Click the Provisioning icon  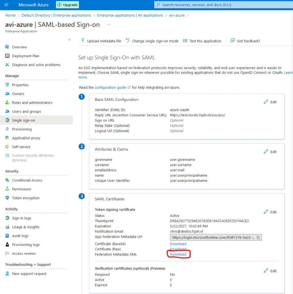pyautogui.click(x=7, y=129)
